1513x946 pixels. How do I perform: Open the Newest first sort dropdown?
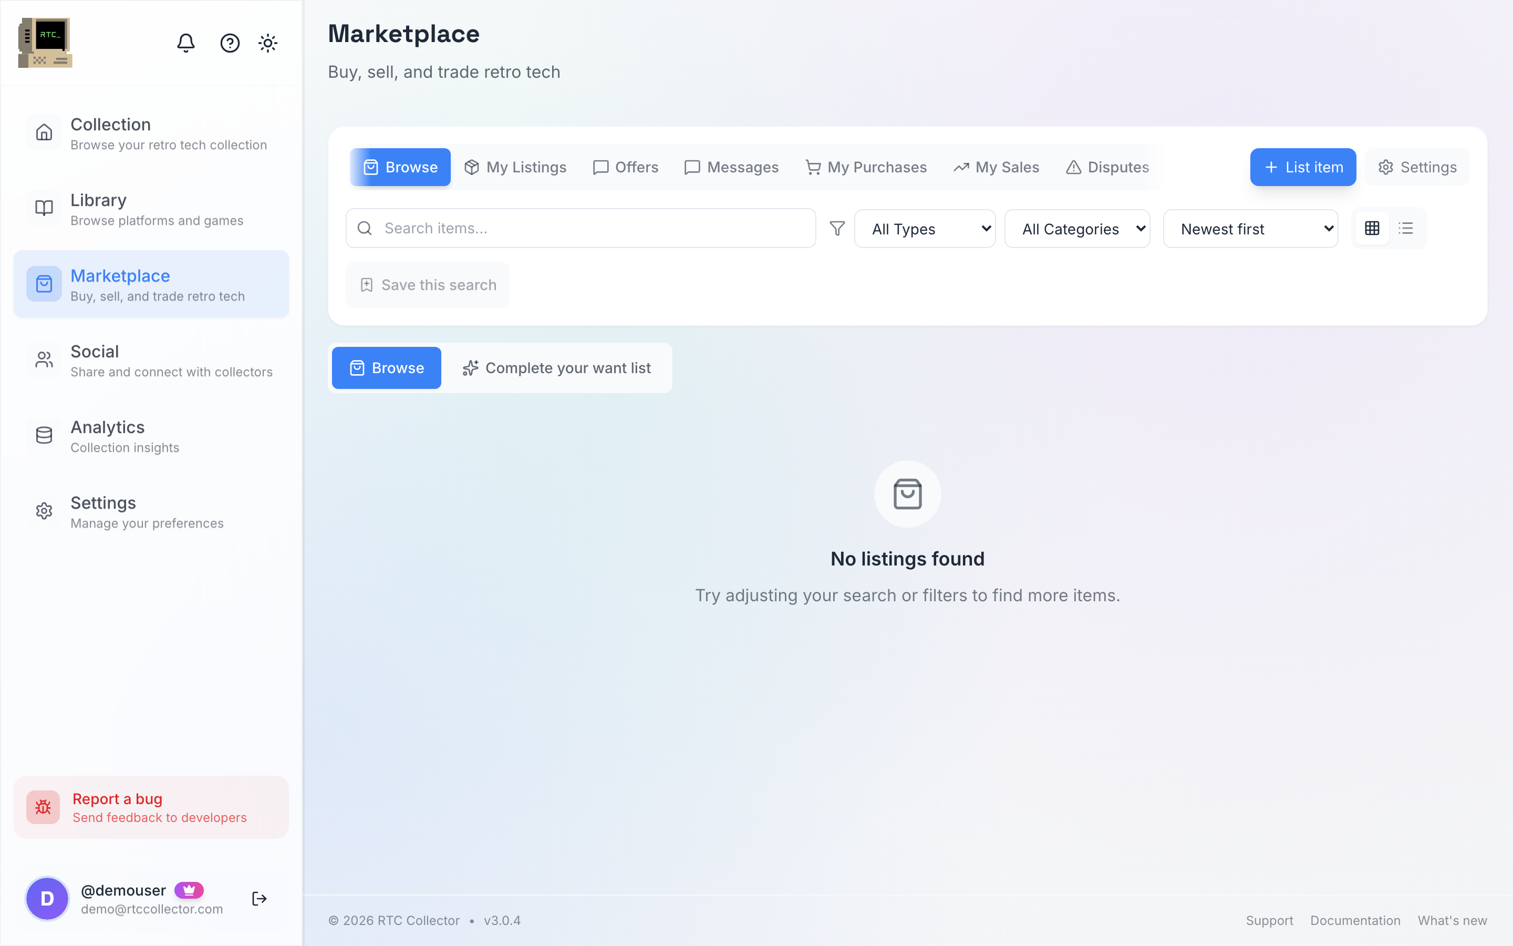tap(1250, 229)
